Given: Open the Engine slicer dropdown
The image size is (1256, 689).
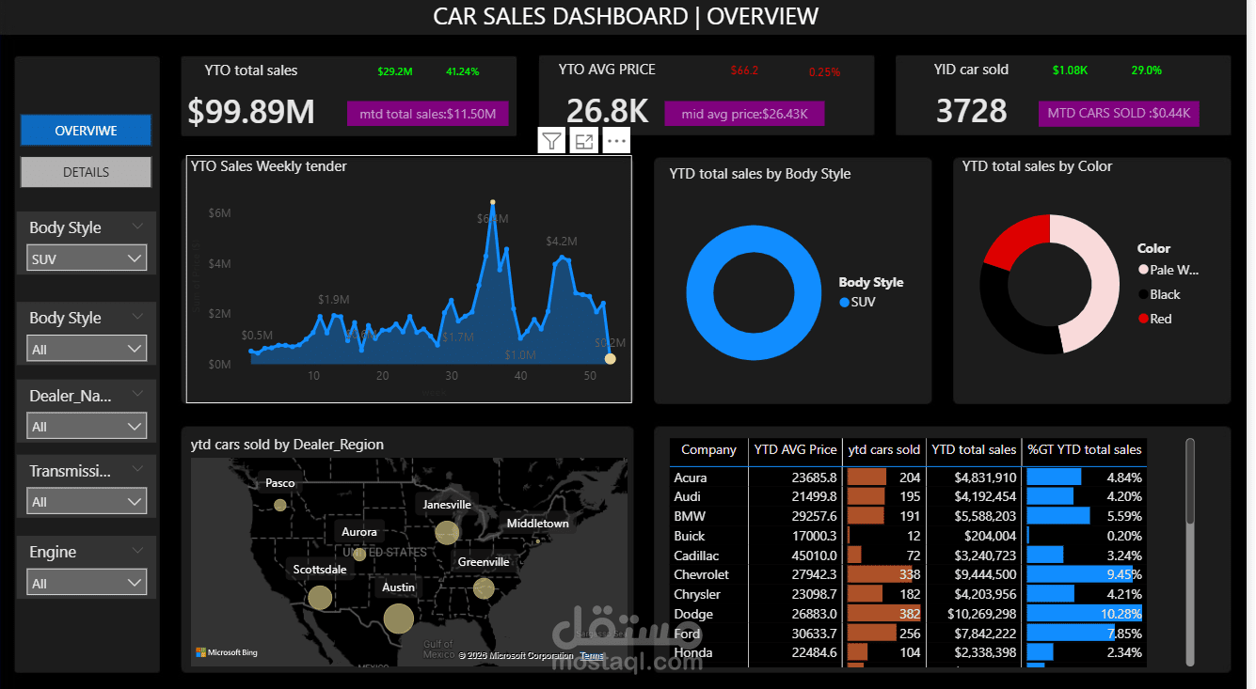Looking at the screenshot, I should tap(87, 583).
